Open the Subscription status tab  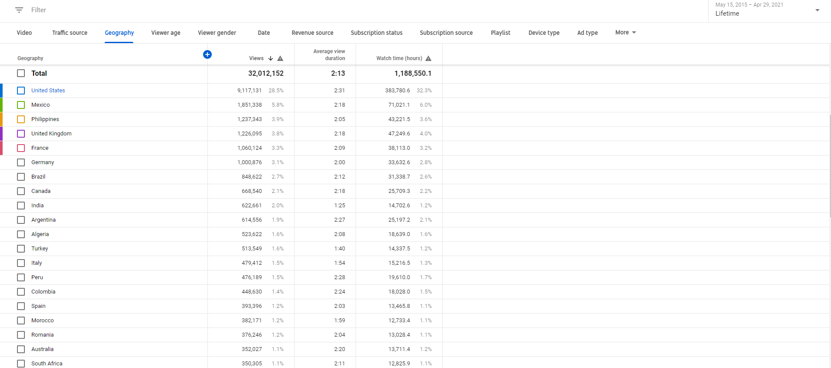click(376, 33)
